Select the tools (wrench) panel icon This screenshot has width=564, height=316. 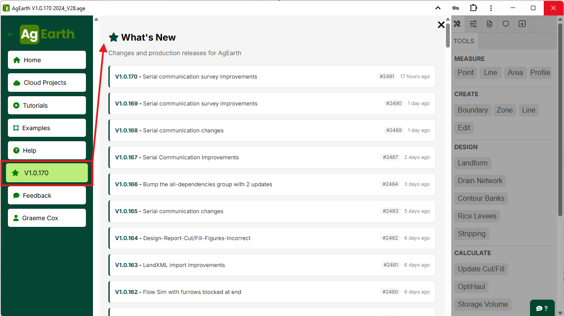[x=457, y=24]
